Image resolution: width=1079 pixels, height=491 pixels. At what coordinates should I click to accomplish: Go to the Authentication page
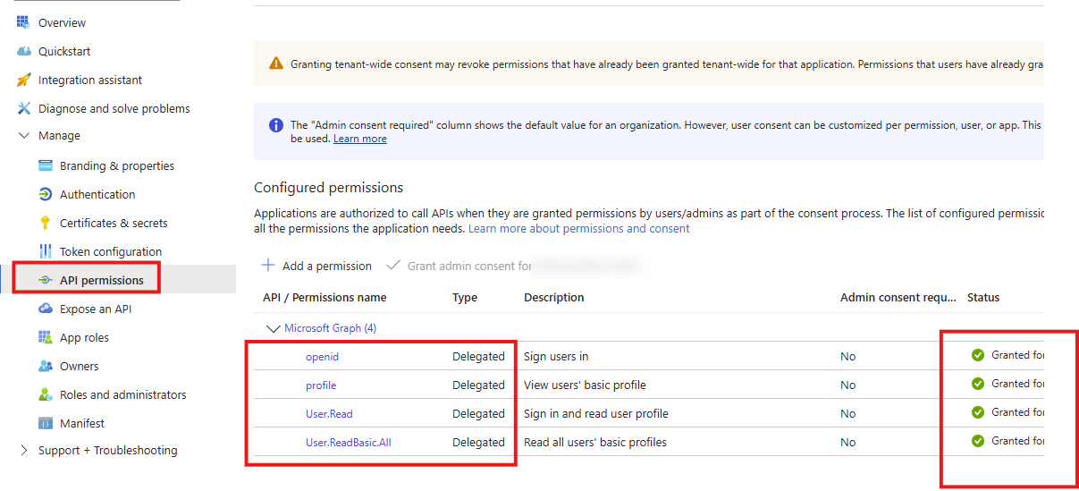97,194
